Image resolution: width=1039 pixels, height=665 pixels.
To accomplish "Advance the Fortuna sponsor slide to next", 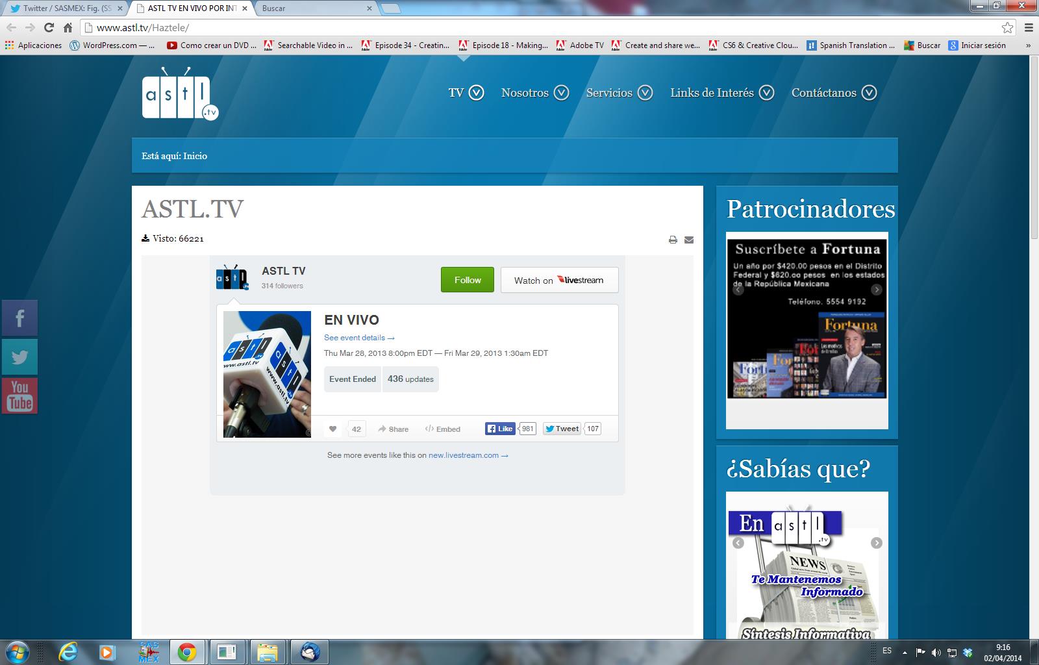I will click(877, 290).
